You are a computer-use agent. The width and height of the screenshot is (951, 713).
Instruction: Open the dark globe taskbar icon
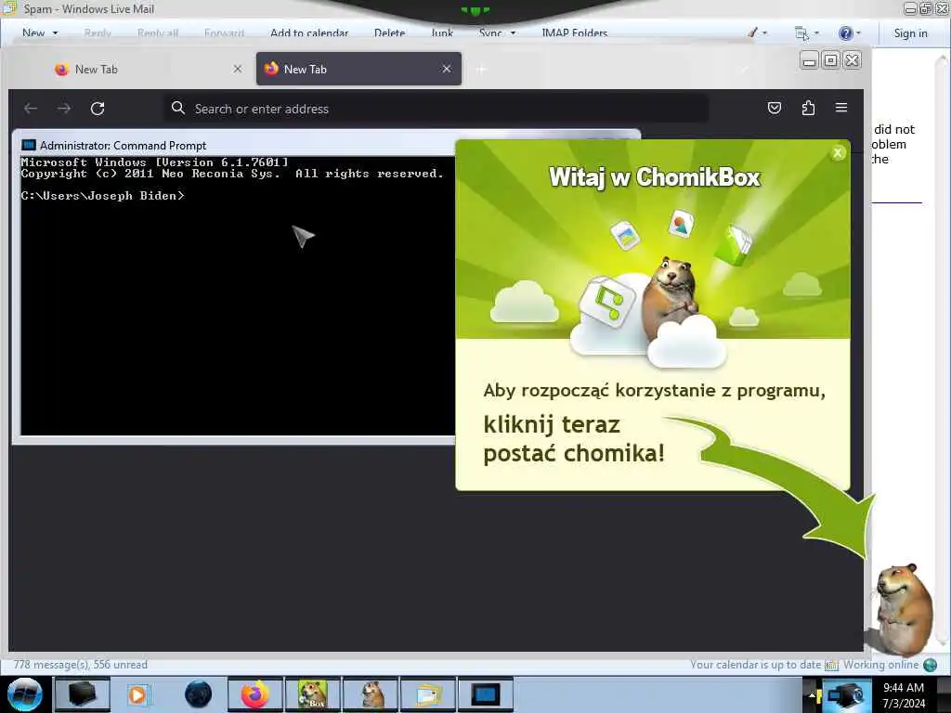198,694
